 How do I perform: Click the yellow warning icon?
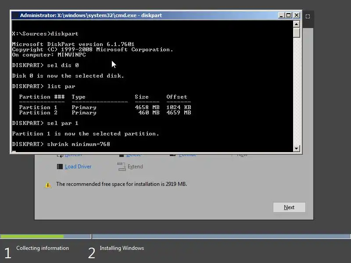pos(48,185)
